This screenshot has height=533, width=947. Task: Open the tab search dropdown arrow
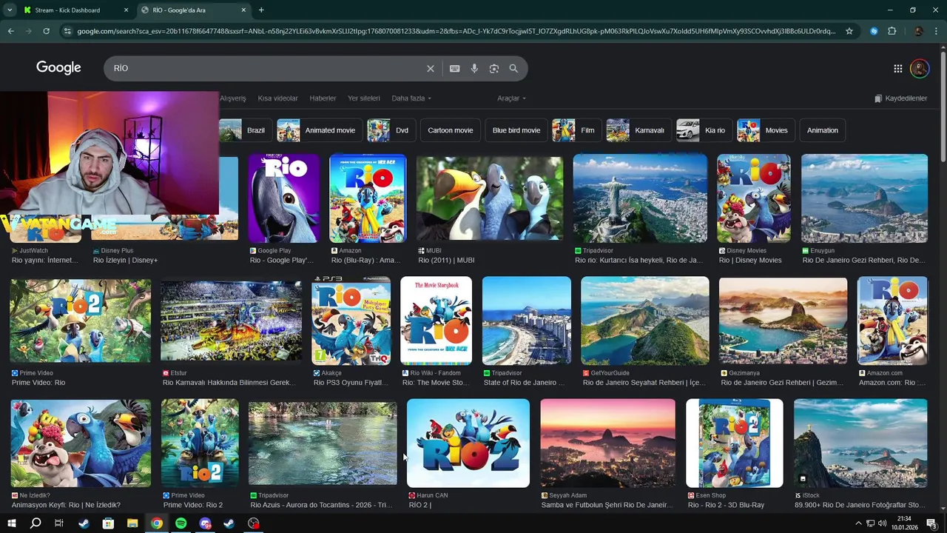click(10, 10)
